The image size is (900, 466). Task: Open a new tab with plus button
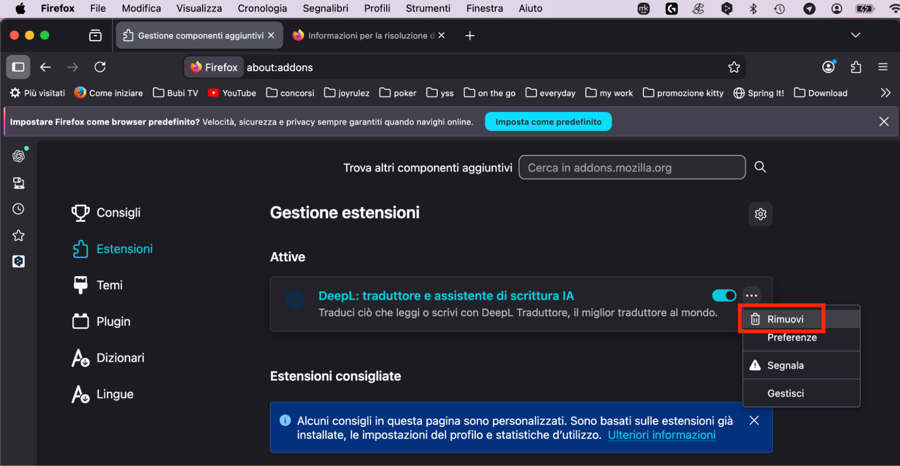tap(470, 36)
